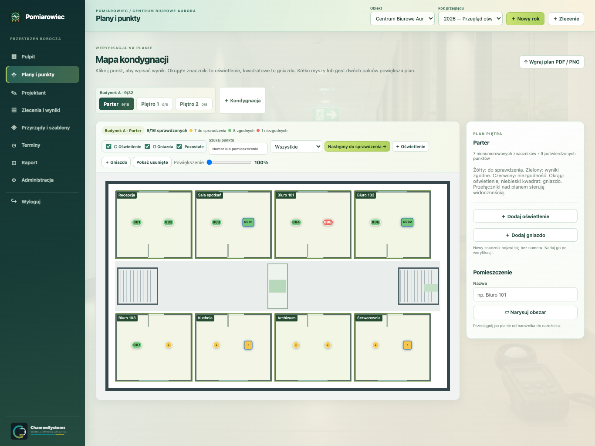Open the Obiekt dropdown
595x446 pixels.
[x=402, y=19]
